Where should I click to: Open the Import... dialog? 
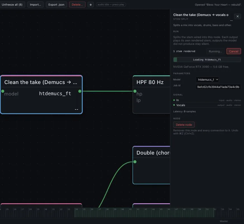[x=36, y=5]
